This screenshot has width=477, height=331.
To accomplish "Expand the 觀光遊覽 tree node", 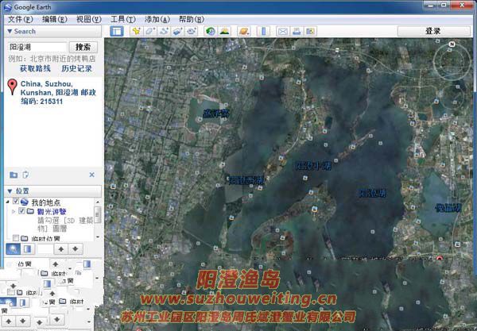I will tap(12, 212).
